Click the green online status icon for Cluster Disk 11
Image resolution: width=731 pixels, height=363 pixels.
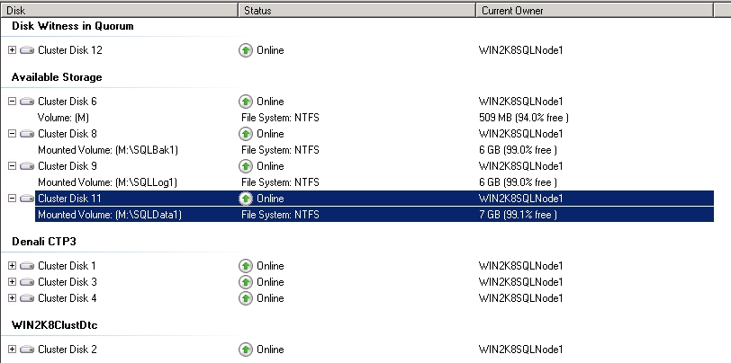click(246, 199)
